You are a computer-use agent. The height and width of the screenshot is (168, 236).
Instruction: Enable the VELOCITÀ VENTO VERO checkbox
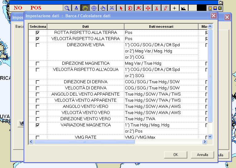pyautogui.click(x=38, y=113)
